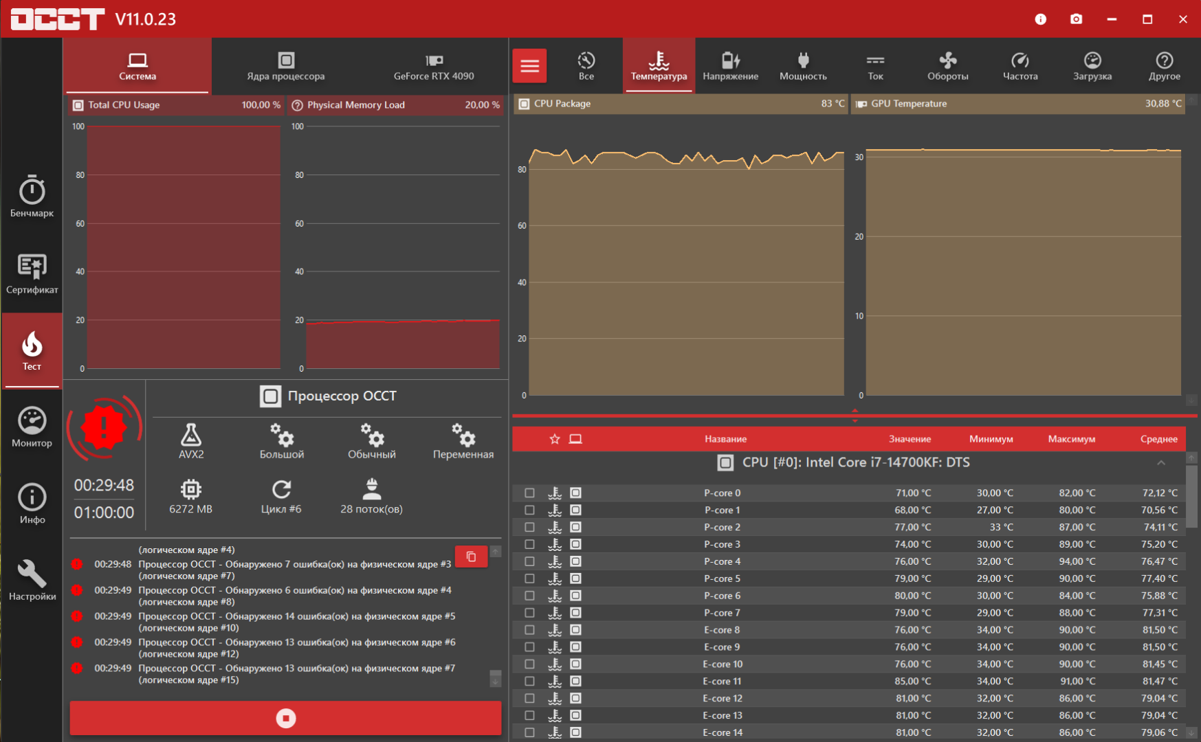The image size is (1201, 742).
Task: Click the error log scroll up arrow
Action: coord(495,552)
